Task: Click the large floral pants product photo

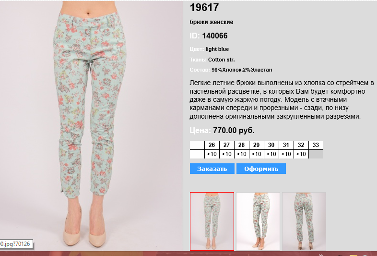Action: point(91,126)
